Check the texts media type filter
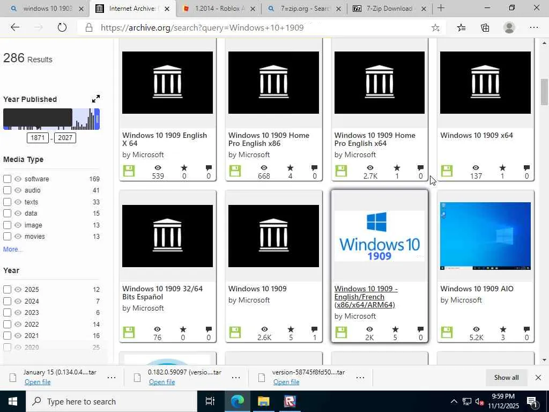The height and width of the screenshot is (412, 549). click(x=8, y=202)
